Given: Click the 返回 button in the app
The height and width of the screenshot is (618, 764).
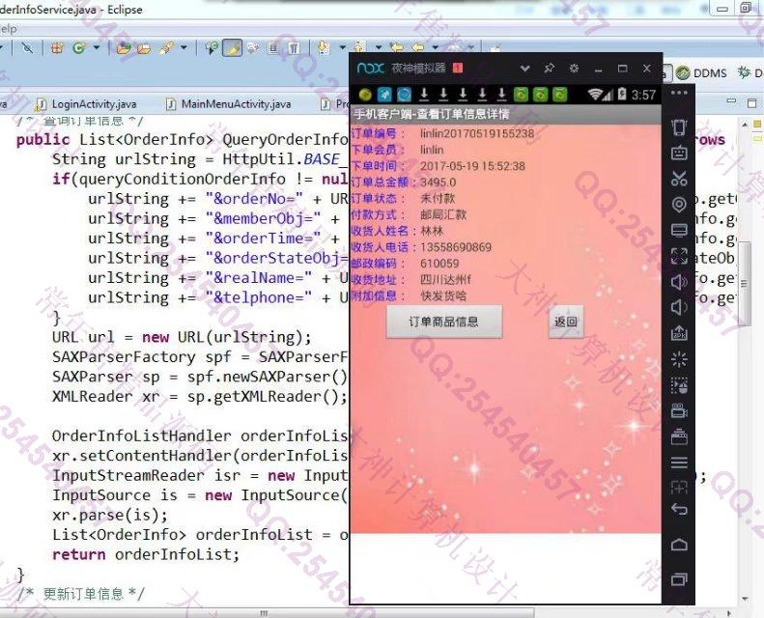Looking at the screenshot, I should (566, 322).
